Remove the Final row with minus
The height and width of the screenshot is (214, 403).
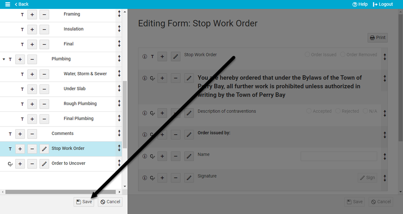(x=44, y=44)
